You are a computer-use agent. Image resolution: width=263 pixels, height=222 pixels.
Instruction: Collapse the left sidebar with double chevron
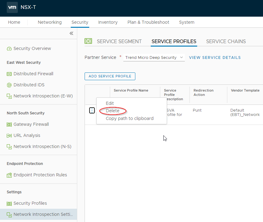(x=71, y=33)
